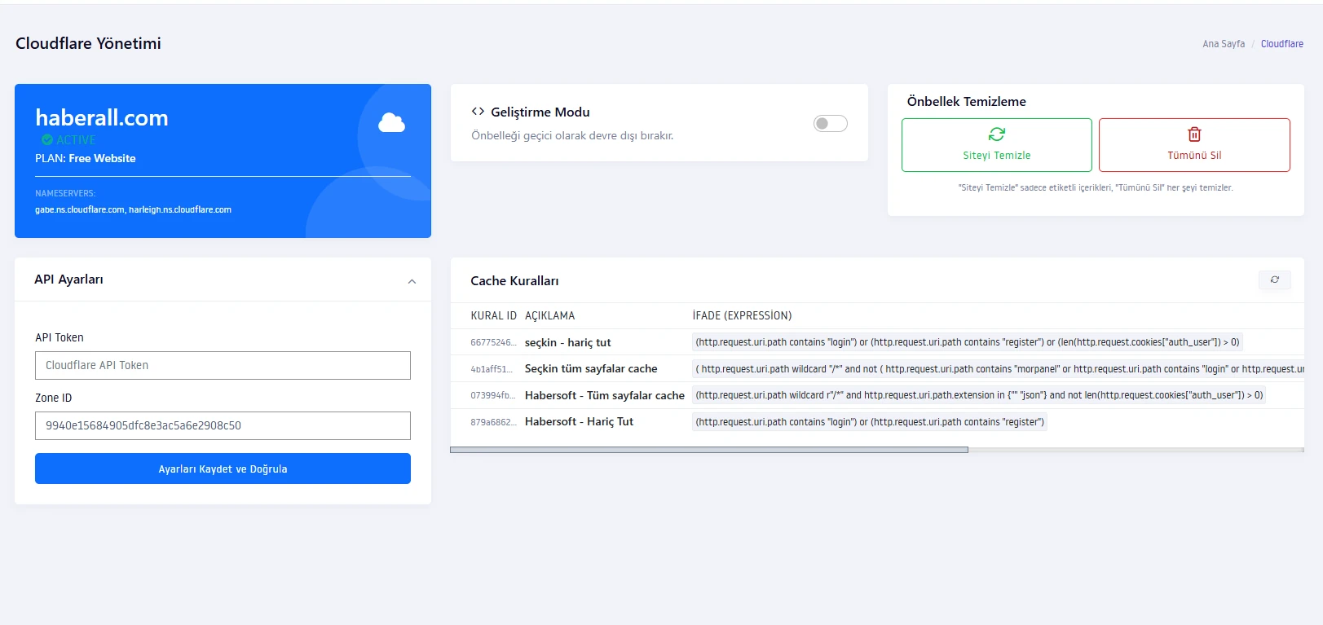The height and width of the screenshot is (625, 1323).
Task: Refresh the Cache Kuralları list
Action: [x=1275, y=279]
